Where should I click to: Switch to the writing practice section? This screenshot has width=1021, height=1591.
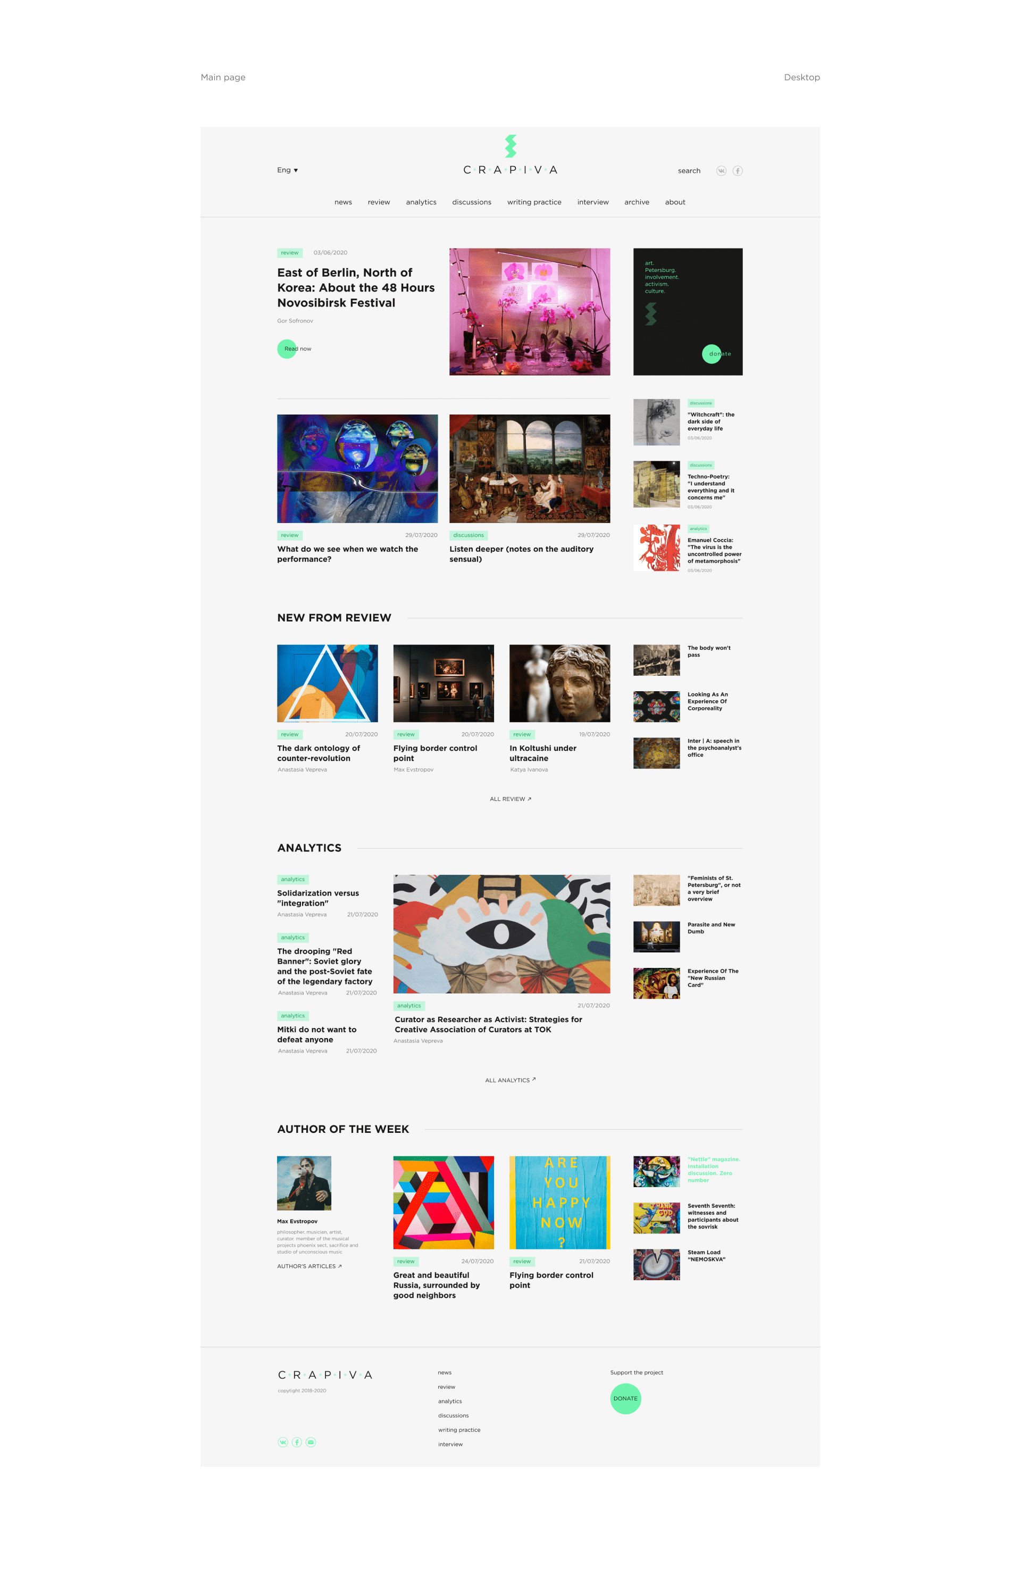click(534, 202)
